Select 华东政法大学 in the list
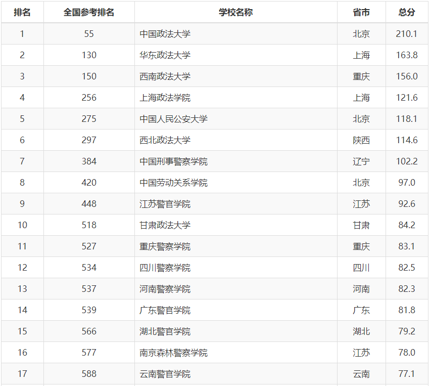The width and height of the screenshot is (430, 386). point(165,55)
